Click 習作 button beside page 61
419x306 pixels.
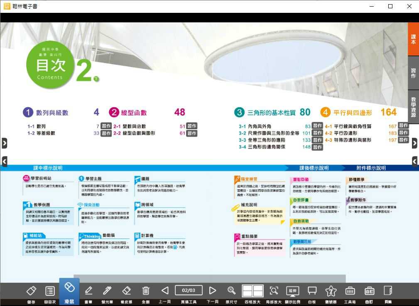pos(191,133)
